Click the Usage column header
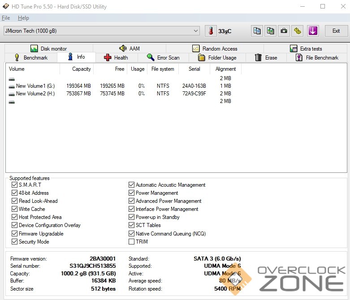This screenshot has width=350, height=300. click(138, 69)
